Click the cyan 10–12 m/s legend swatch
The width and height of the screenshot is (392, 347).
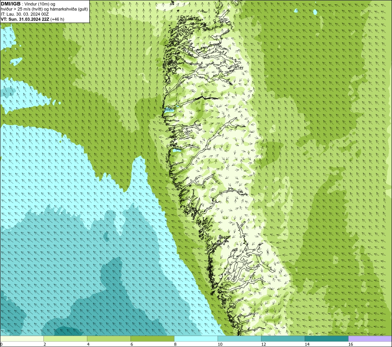coord(239,338)
